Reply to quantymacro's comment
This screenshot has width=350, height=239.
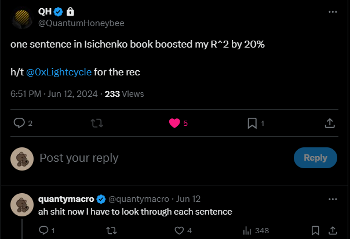coord(43,230)
